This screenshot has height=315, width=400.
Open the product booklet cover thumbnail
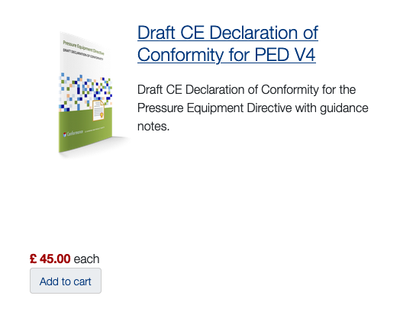[x=87, y=92]
